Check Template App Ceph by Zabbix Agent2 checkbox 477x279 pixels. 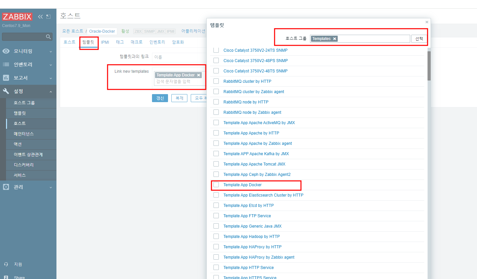[x=216, y=174]
